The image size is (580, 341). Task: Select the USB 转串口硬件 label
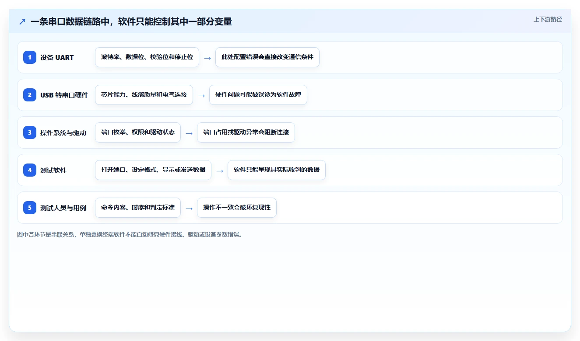coord(64,95)
